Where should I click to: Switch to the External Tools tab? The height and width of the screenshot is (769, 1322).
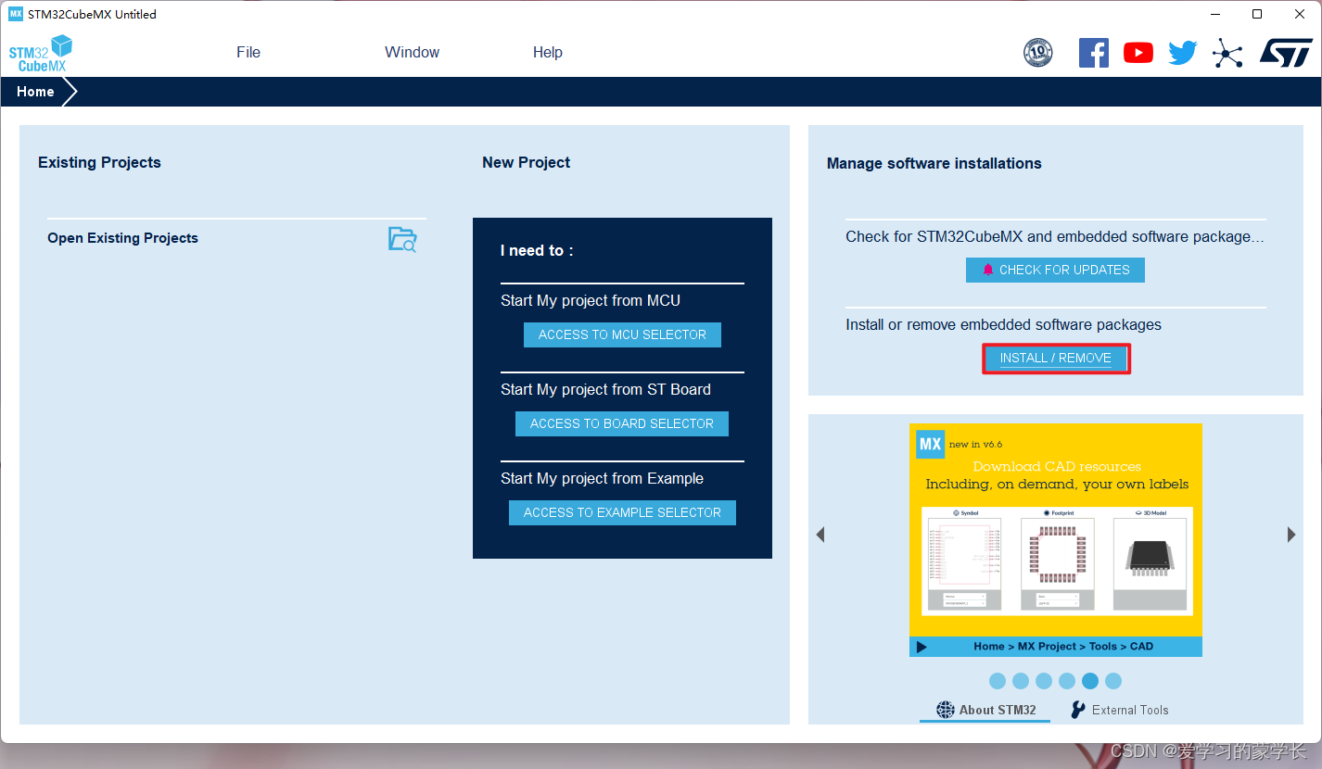point(1119,710)
